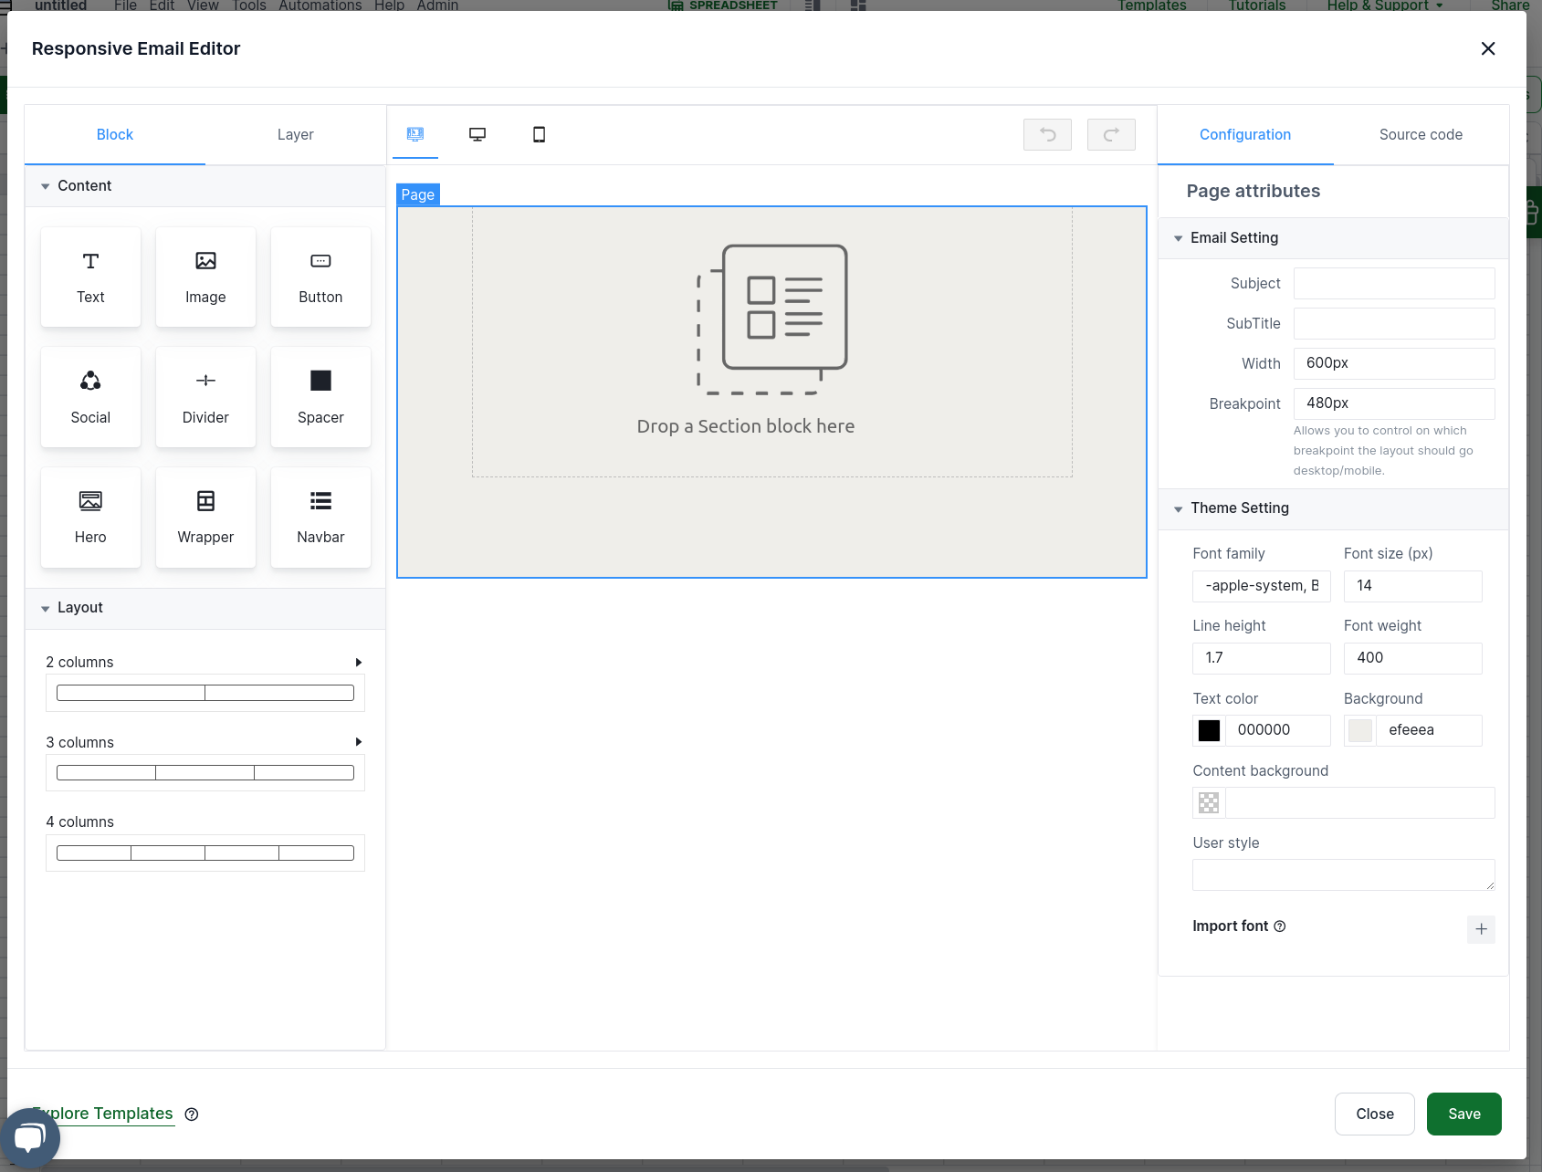Pick the Social block icon
Screen dimensions: 1542x1172
pos(90,382)
